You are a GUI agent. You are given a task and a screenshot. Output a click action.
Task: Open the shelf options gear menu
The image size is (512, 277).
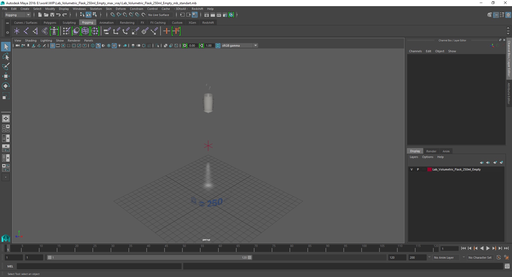[x=7, y=32]
